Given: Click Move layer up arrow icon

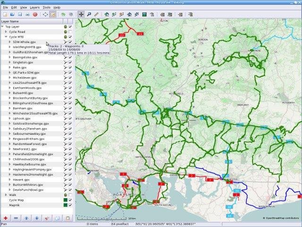Looking at the screenshot, I should coord(26,218).
